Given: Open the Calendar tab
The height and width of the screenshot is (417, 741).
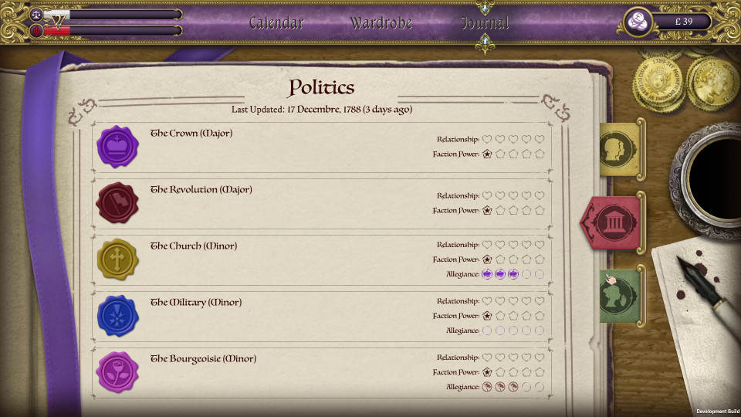Looking at the screenshot, I should pyautogui.click(x=276, y=23).
